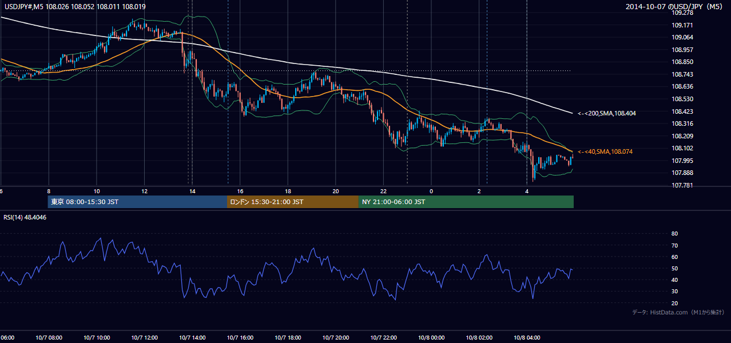
Task: Click price axis value 108.423
Action: [682, 111]
